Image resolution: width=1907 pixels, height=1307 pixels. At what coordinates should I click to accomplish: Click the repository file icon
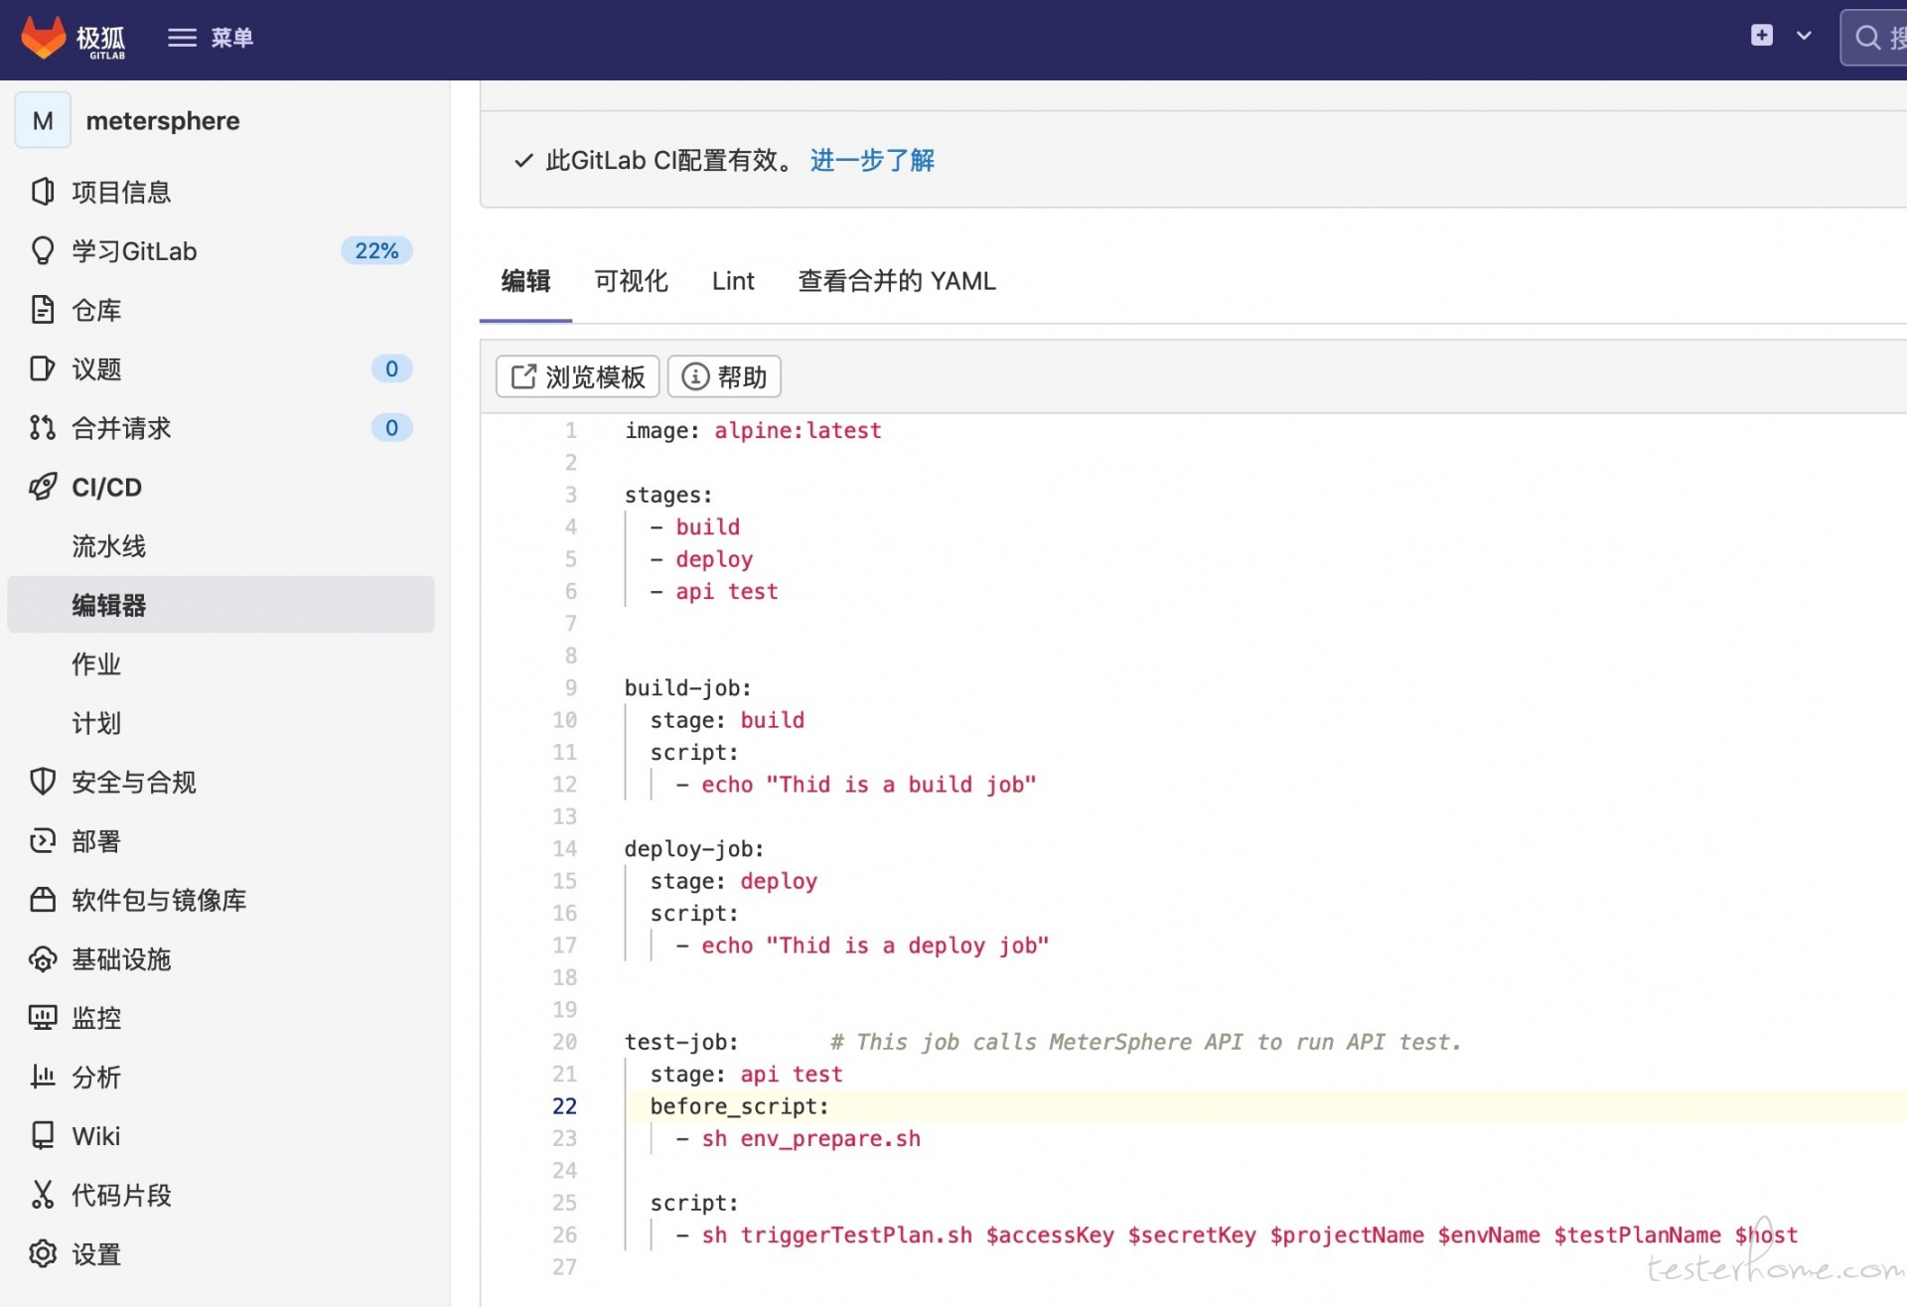[43, 310]
